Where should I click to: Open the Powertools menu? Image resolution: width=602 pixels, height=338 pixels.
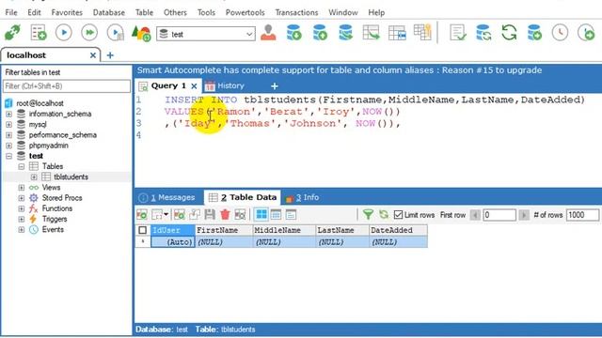(x=245, y=12)
